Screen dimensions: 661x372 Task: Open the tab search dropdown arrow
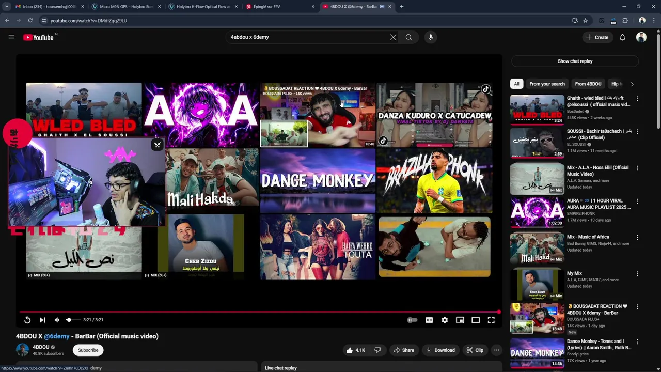coord(6,7)
